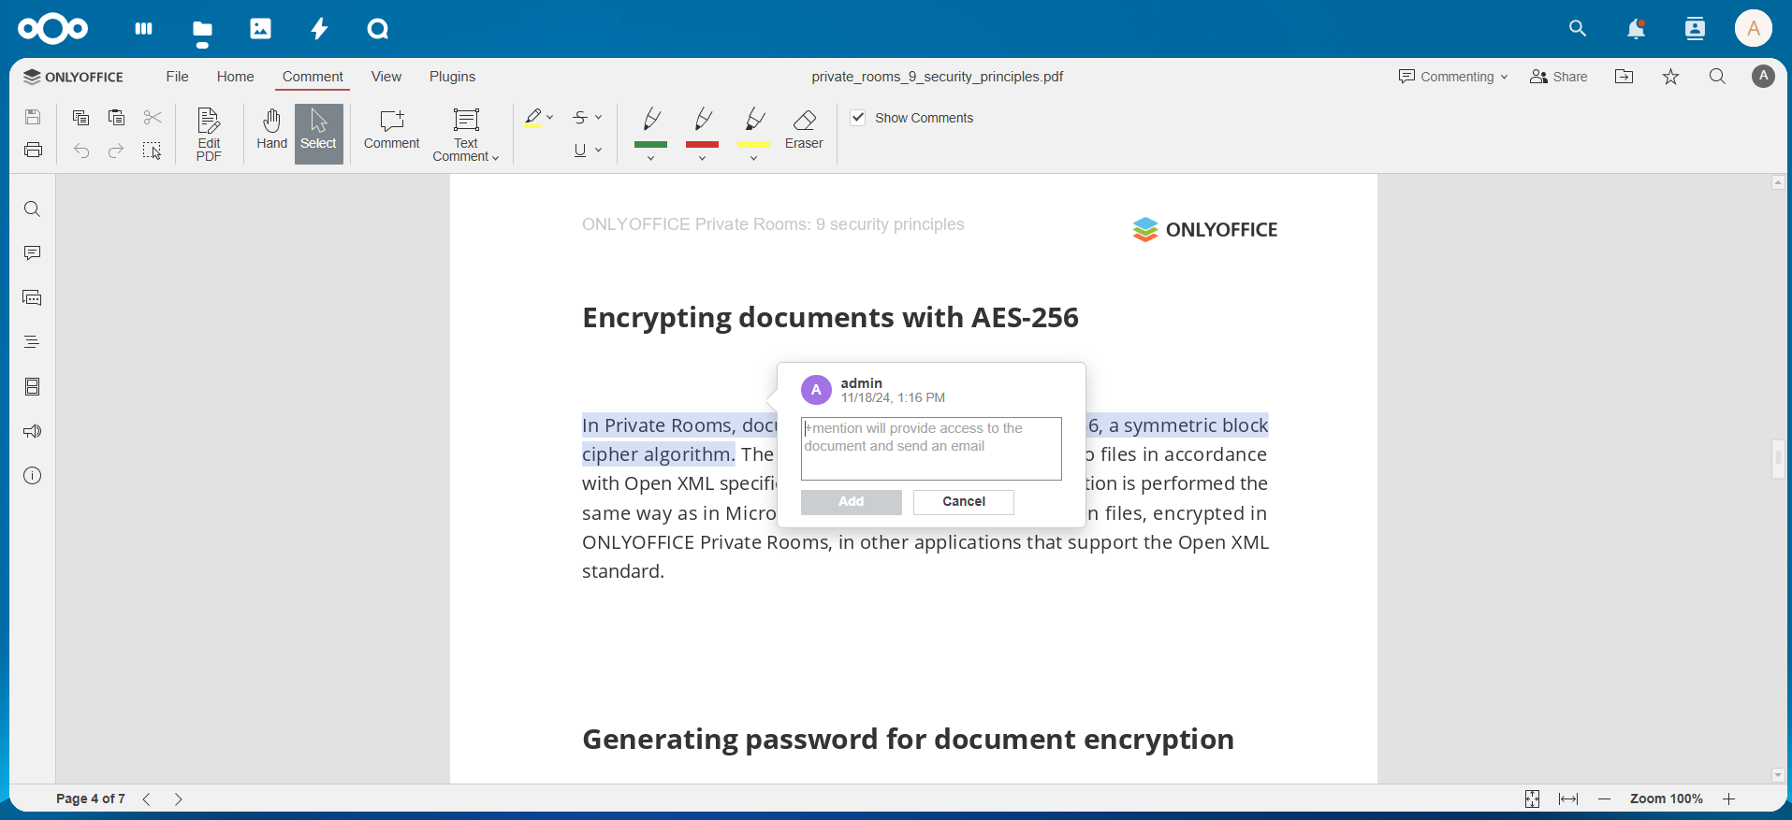Open user avatar menu in Nextcloud header
1792x820 pixels.
(x=1754, y=29)
